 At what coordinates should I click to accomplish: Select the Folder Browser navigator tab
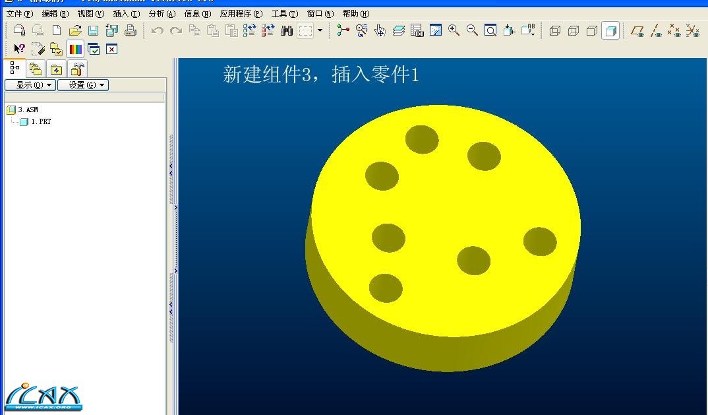[35, 69]
